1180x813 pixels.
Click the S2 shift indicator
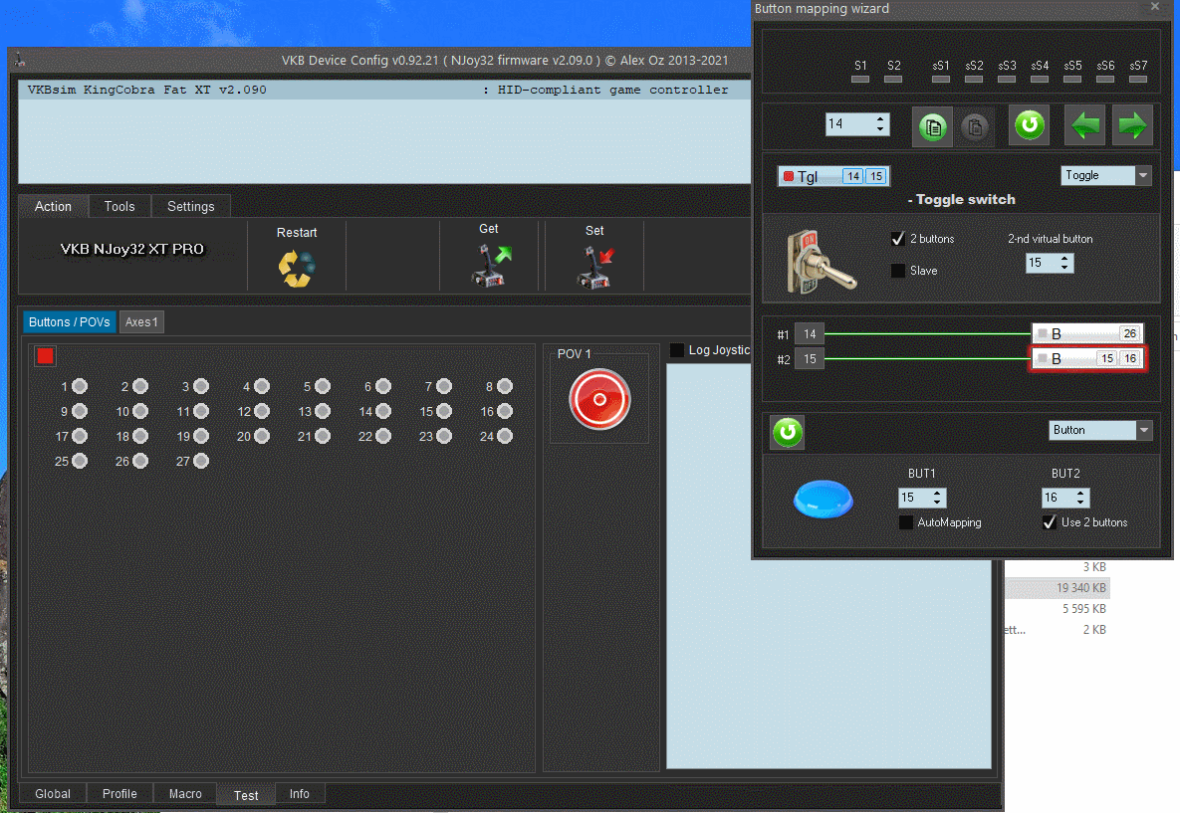893,79
